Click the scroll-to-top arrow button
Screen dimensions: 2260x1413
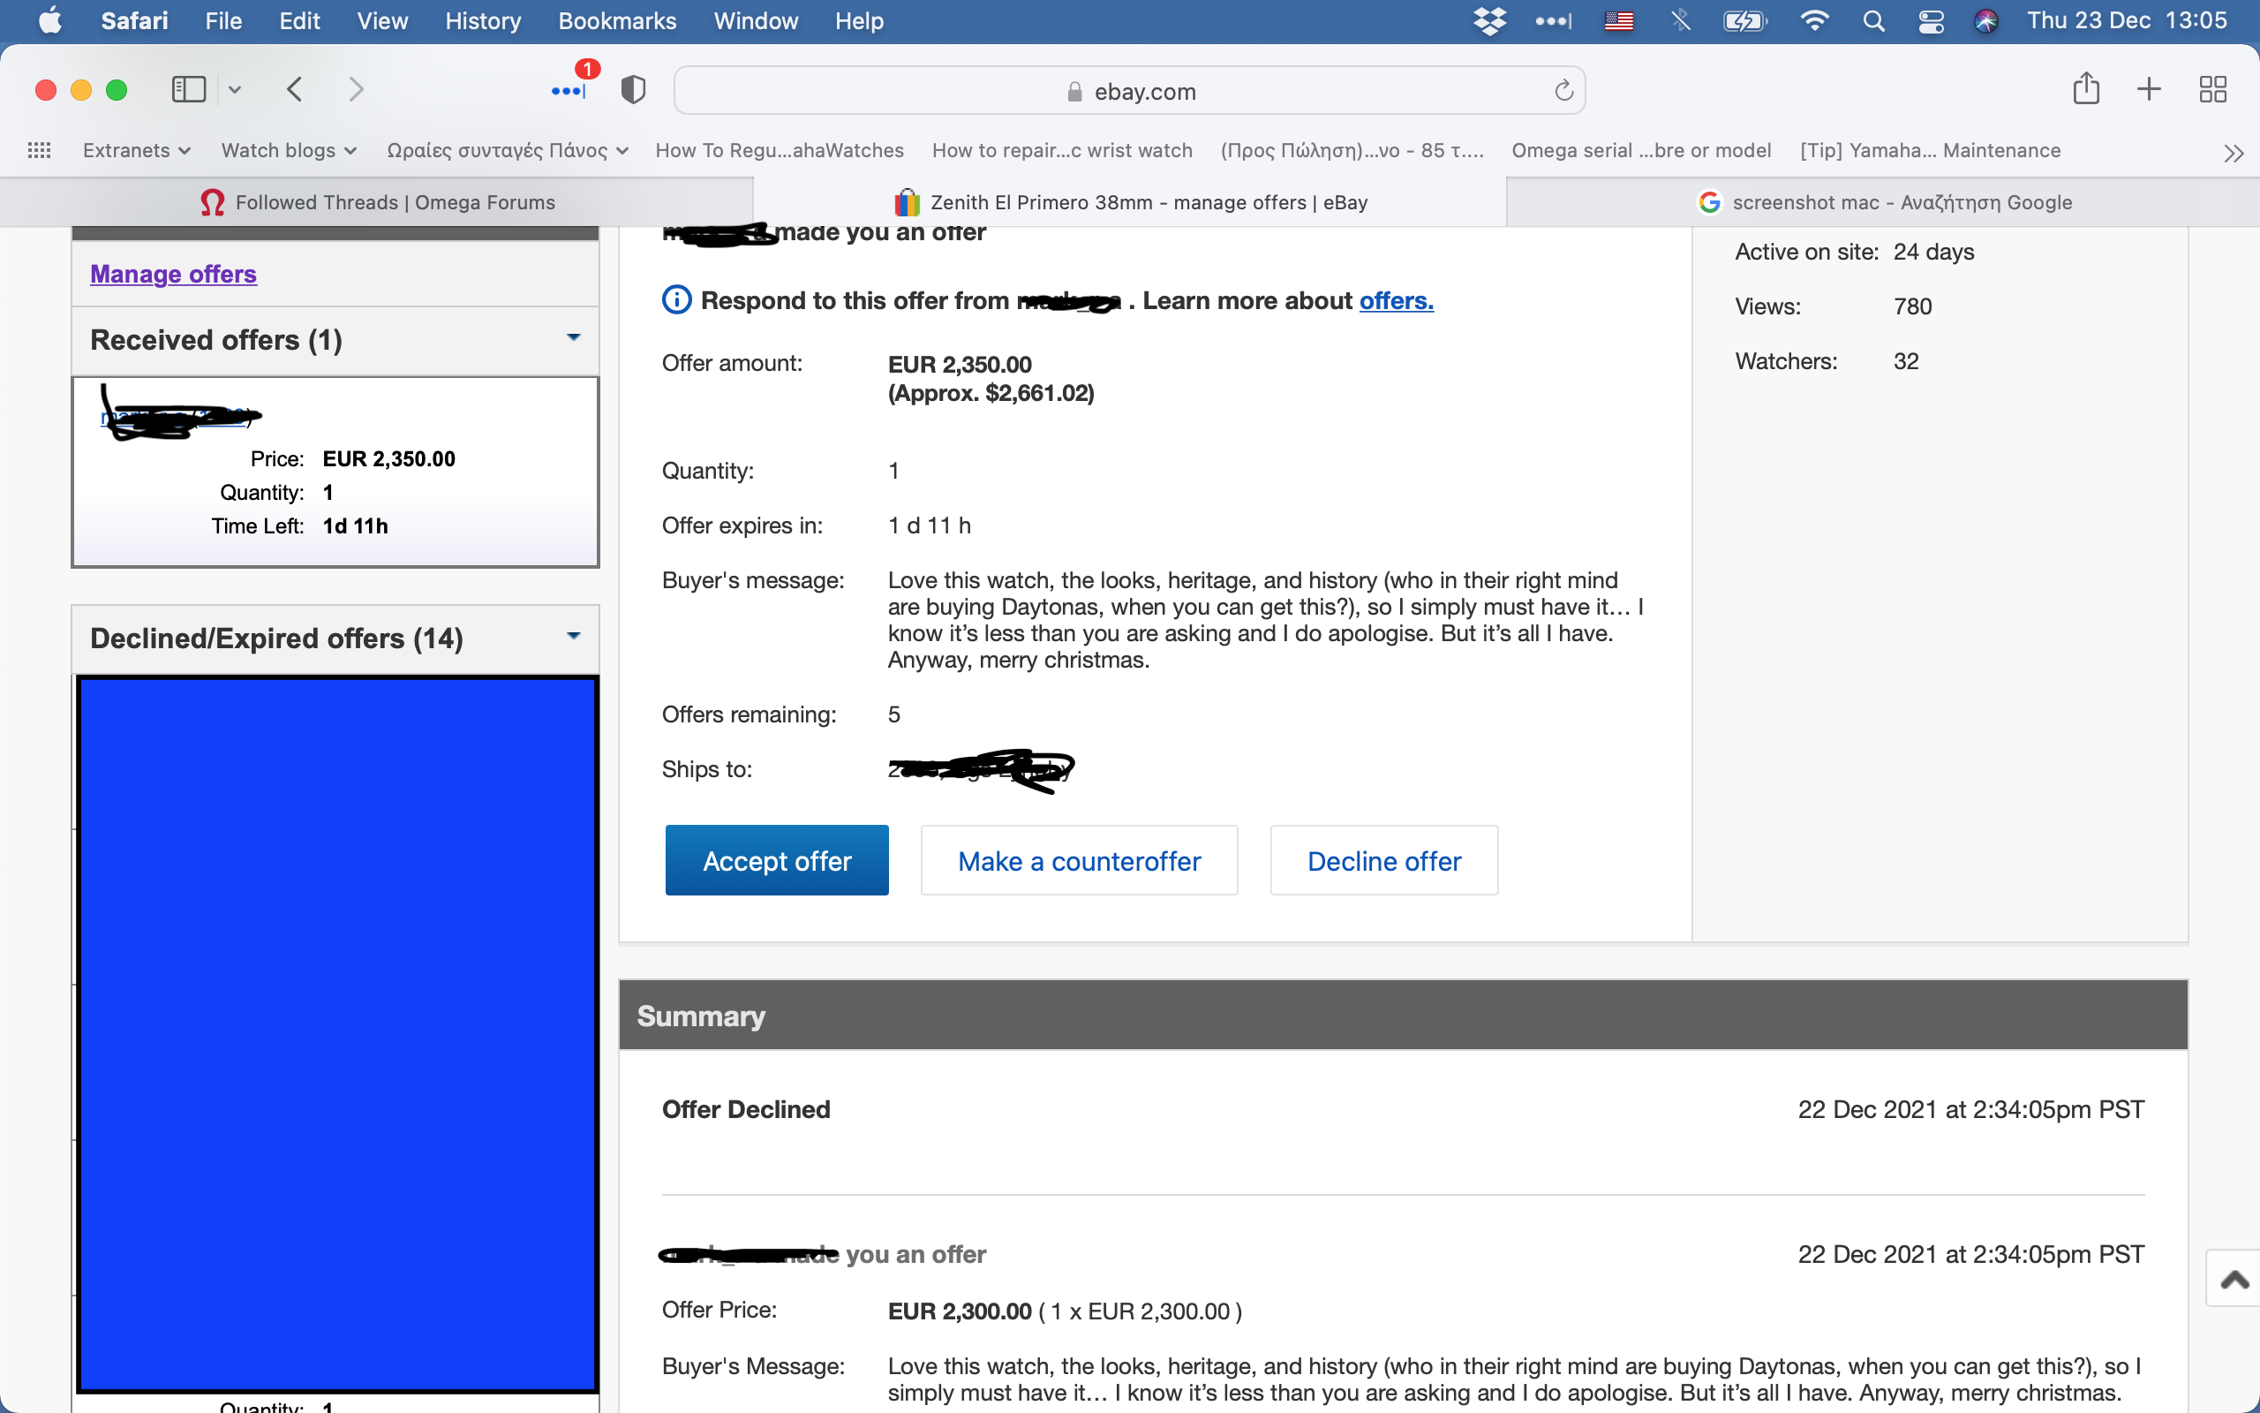[x=2234, y=1279]
